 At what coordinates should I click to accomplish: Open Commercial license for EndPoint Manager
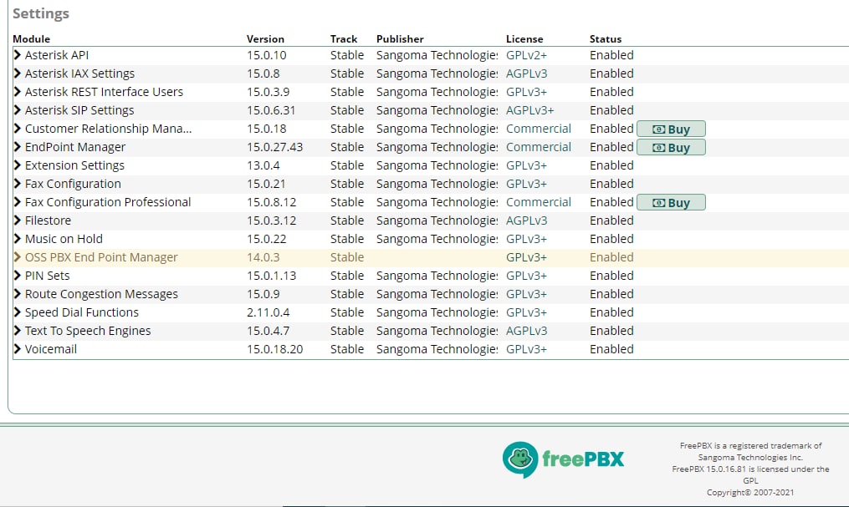tap(538, 147)
